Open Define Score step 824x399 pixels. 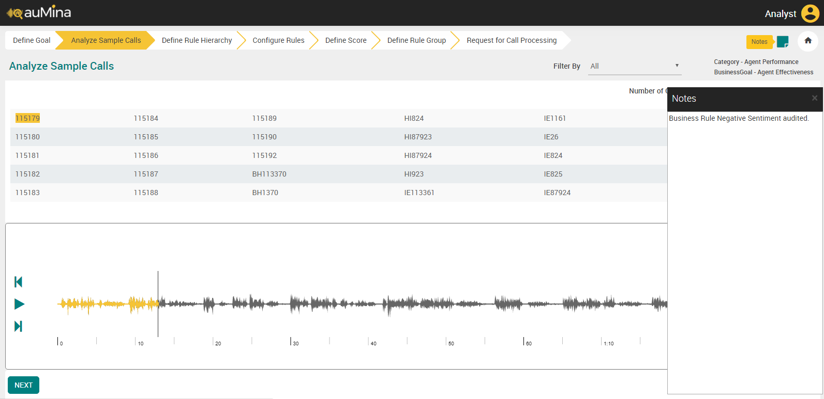346,40
